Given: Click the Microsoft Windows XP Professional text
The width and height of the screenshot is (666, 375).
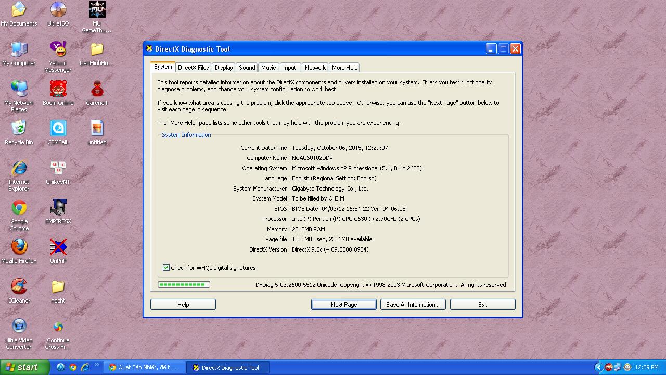Looking at the screenshot, I should tap(357, 168).
